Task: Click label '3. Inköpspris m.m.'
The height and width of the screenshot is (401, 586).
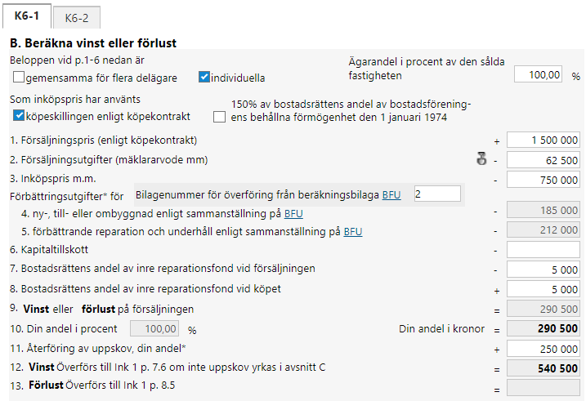Action: click(52, 179)
